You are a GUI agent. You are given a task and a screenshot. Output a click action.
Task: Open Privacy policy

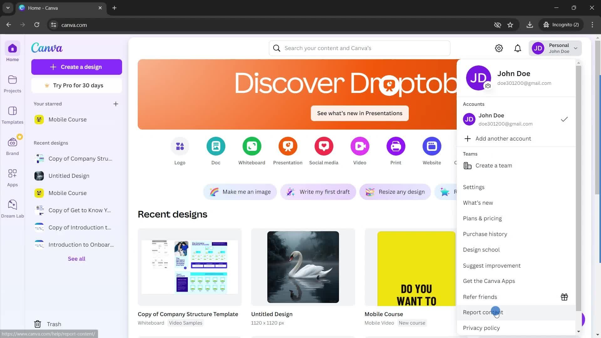click(x=516, y=328)
